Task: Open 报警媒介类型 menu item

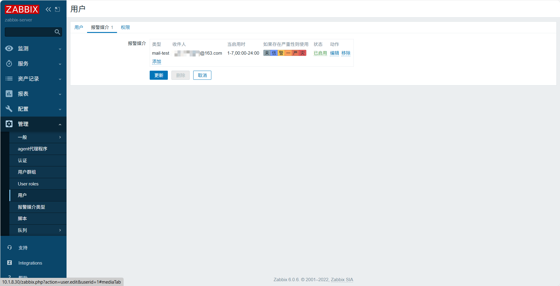Action: [x=38, y=207]
